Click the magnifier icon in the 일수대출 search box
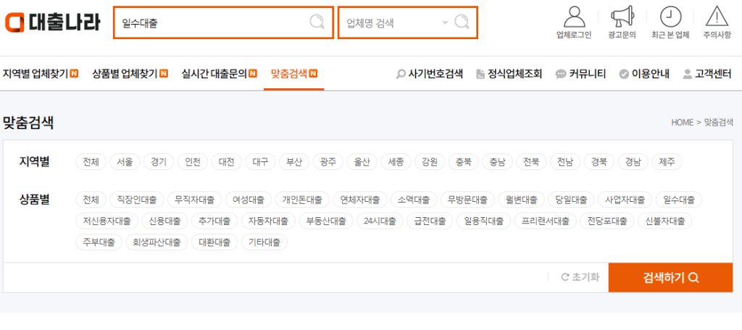 coord(317,22)
